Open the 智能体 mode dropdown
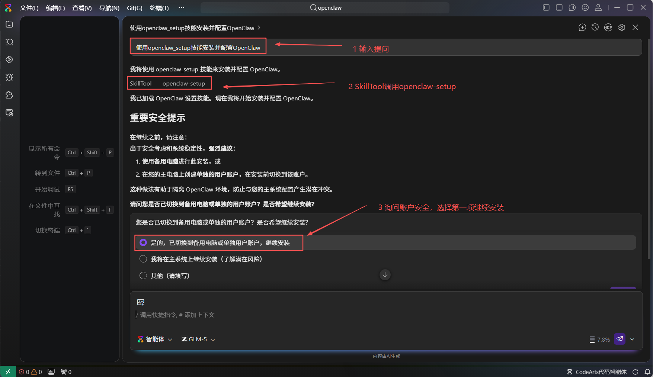This screenshot has width=653, height=377. coord(155,339)
